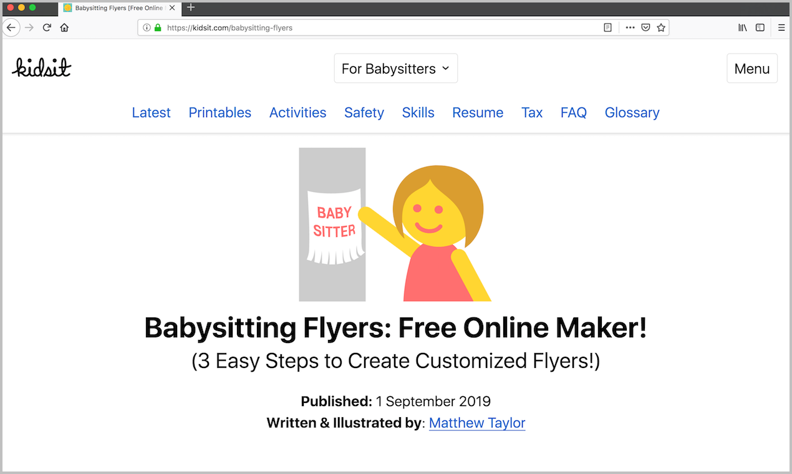Image resolution: width=792 pixels, height=474 pixels.
Task: Open the Firefox hamburger menu
Action: point(781,27)
